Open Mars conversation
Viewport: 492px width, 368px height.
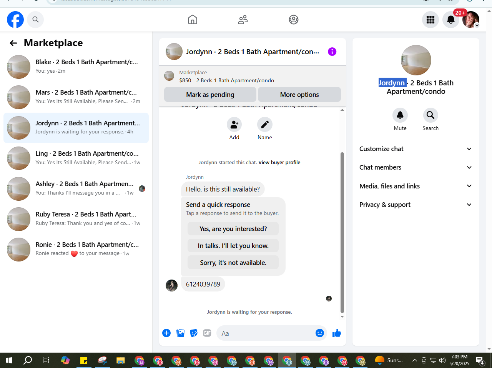pyautogui.click(x=76, y=97)
